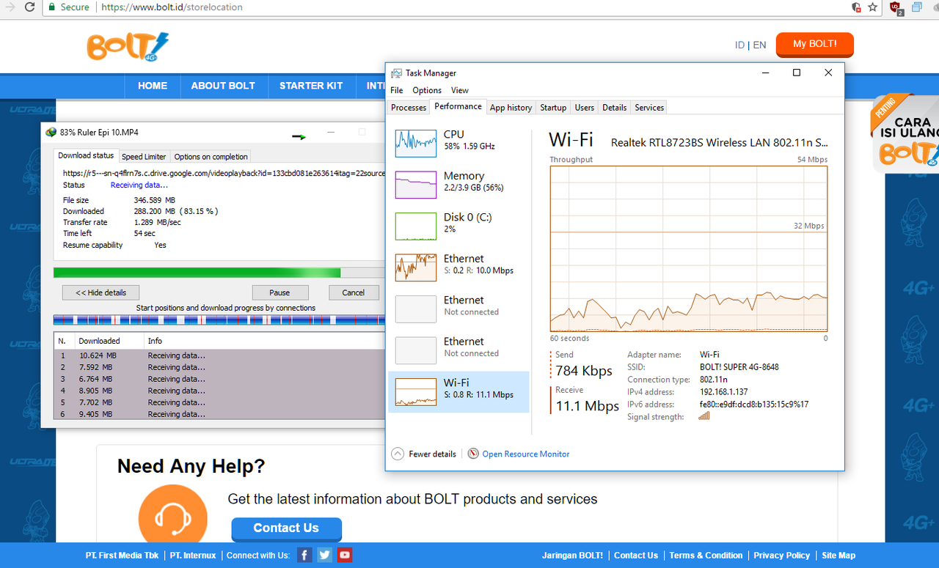Viewport: 939px width, 568px height.
Task: Click the Secure padlock icon
Action: tap(51, 7)
